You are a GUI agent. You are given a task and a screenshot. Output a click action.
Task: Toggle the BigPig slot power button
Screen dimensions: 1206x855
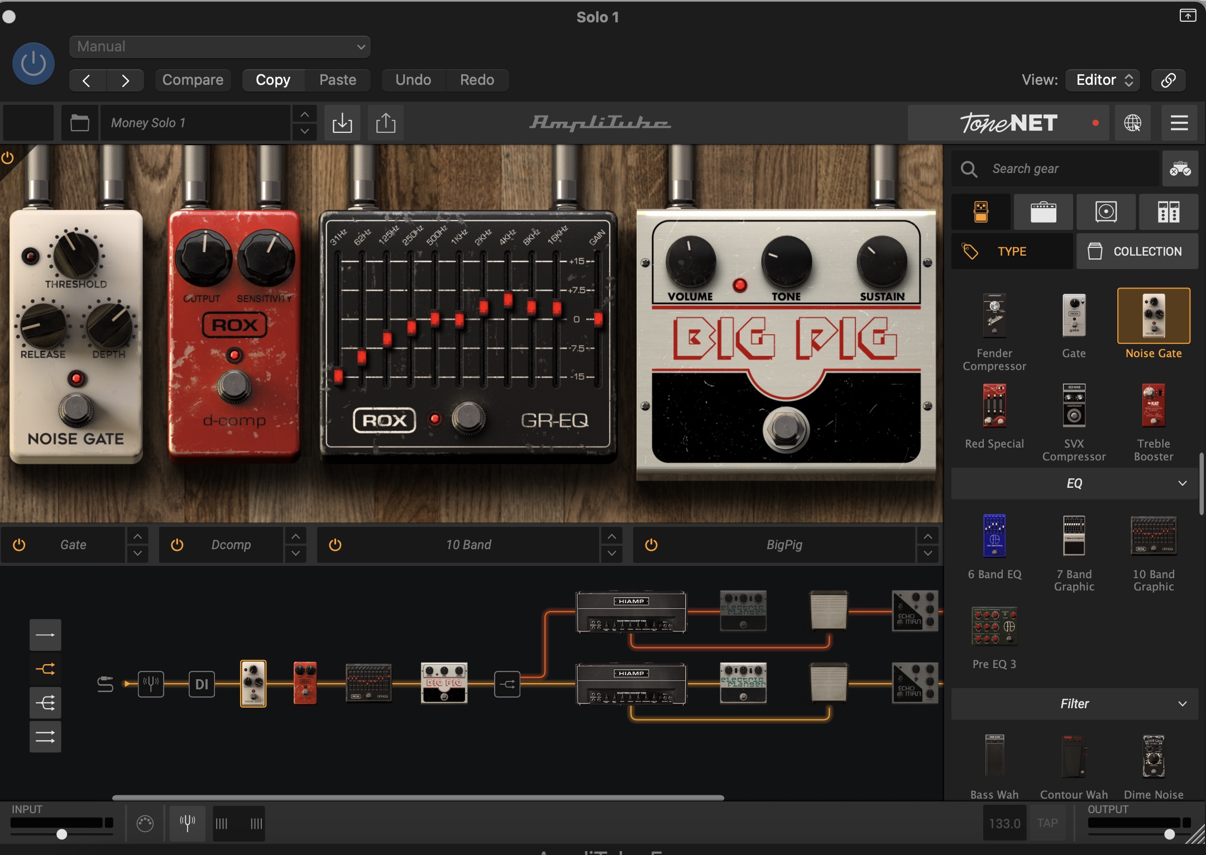click(x=651, y=545)
